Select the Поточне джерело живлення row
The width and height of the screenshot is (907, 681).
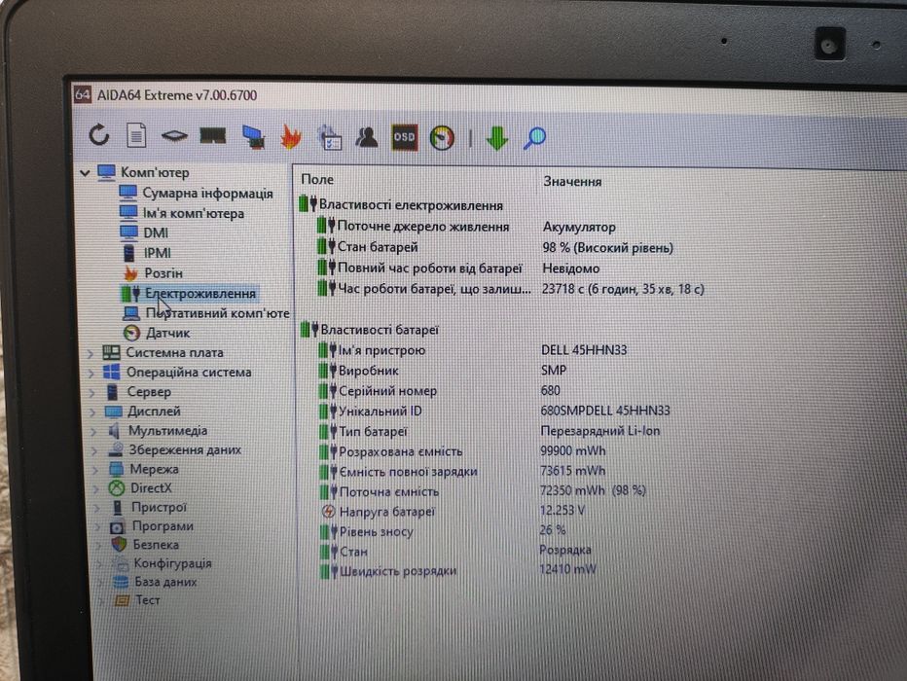click(466, 227)
